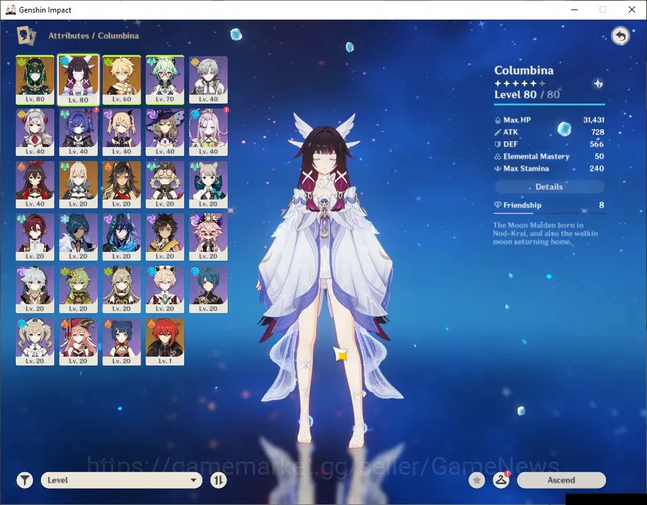Select Lisa's portrait
647x505 pixels.
165,132
